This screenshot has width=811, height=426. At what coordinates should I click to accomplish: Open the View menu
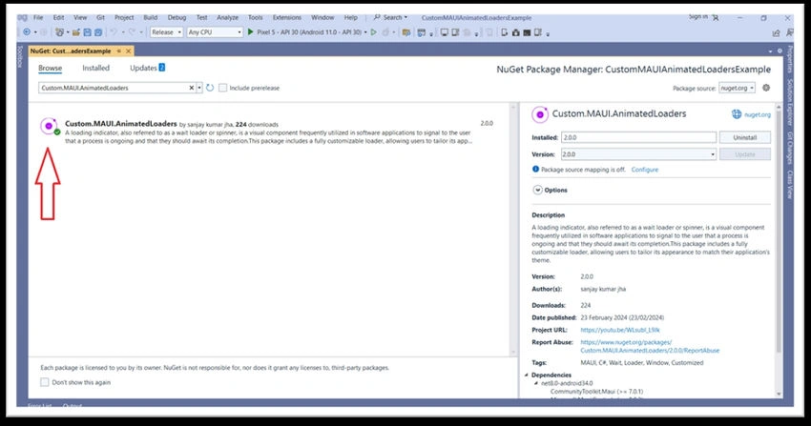click(80, 17)
